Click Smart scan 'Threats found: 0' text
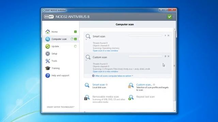The image size is (218, 122). (100, 43)
